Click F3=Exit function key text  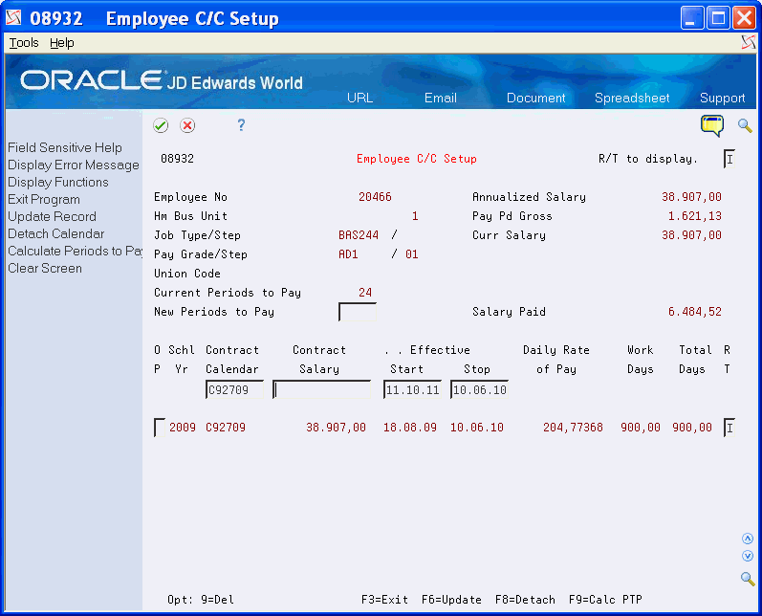click(384, 600)
